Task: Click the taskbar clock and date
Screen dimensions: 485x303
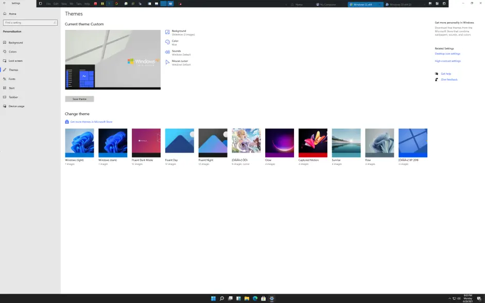Action: pos(467,298)
